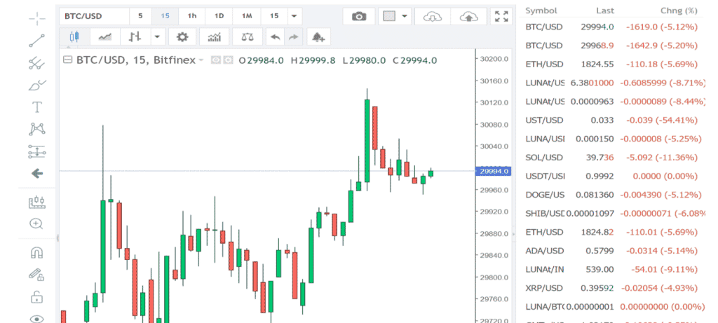
Task: Sort watchlist by Last column header
Action: click(605, 11)
